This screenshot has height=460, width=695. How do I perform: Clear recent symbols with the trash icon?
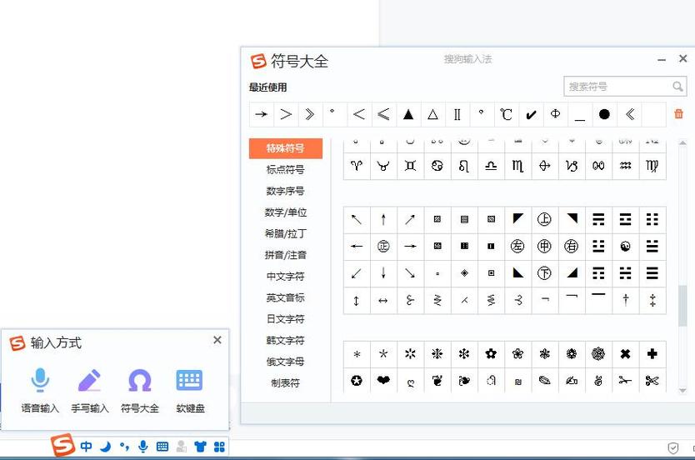coord(678,113)
